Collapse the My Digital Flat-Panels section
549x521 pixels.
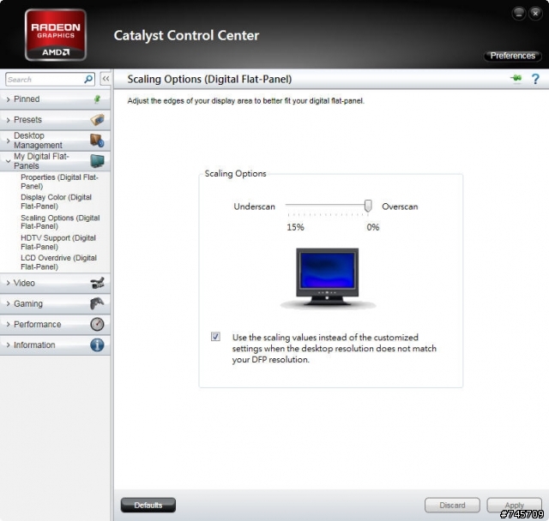click(55, 161)
